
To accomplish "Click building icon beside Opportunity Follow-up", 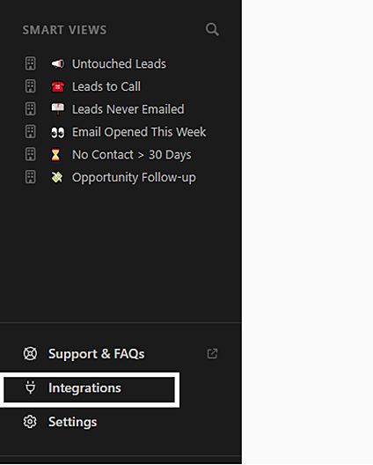I will [30, 177].
